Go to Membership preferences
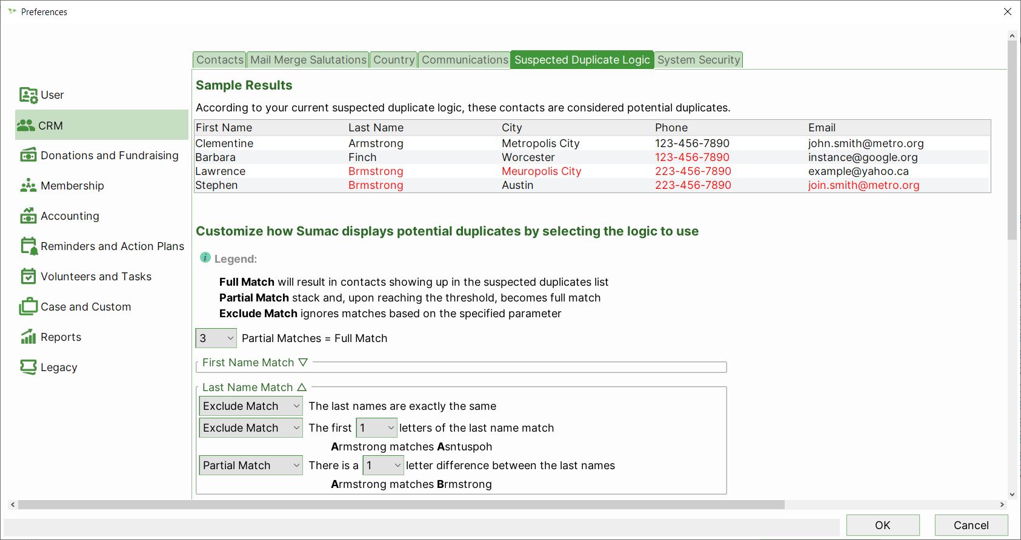This screenshot has height=540, width=1021. 102,186
